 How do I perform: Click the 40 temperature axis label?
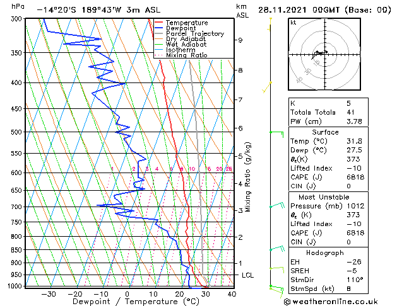(x=232, y=294)
